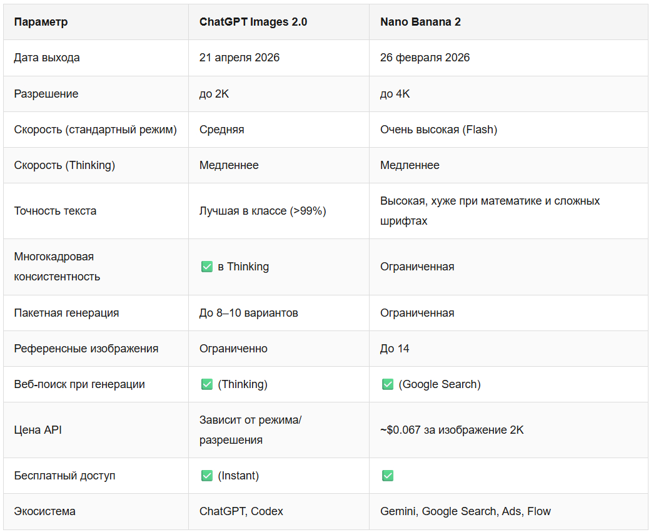Click the "~$0.067 за изображение 2K" price cell
651x532 pixels.
(452, 430)
